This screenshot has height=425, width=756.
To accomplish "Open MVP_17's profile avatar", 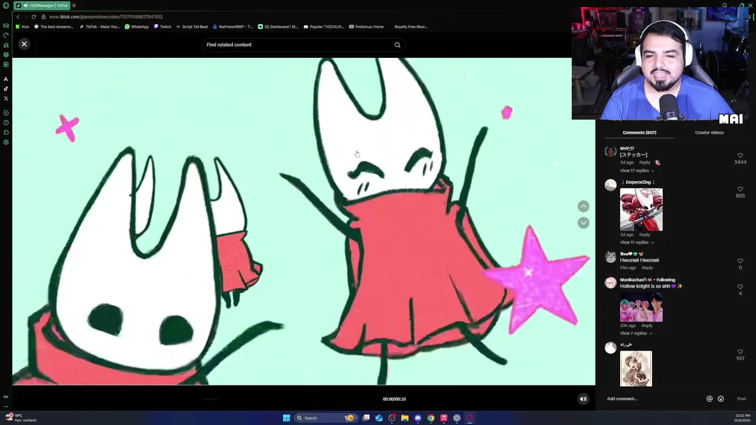I will pos(611,152).
